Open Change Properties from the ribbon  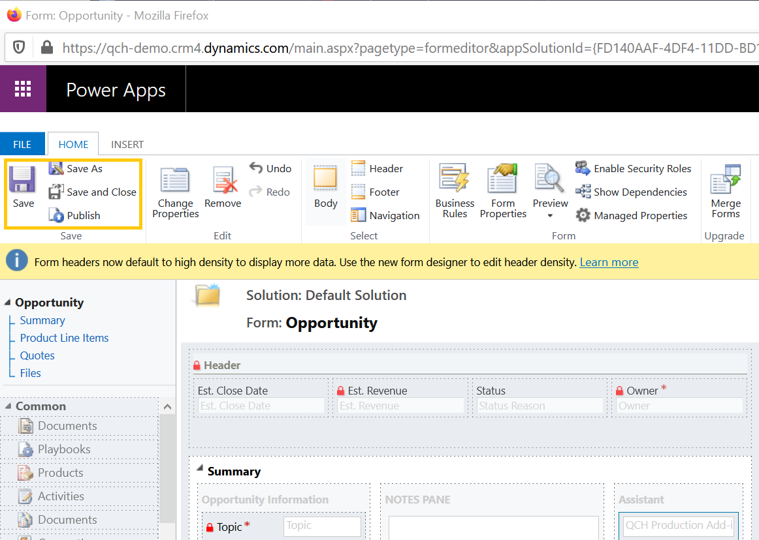(175, 181)
